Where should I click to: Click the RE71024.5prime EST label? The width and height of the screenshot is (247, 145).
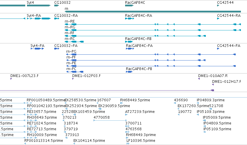[42, 124]
